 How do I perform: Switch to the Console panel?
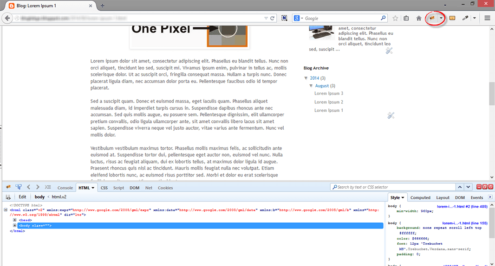65,188
